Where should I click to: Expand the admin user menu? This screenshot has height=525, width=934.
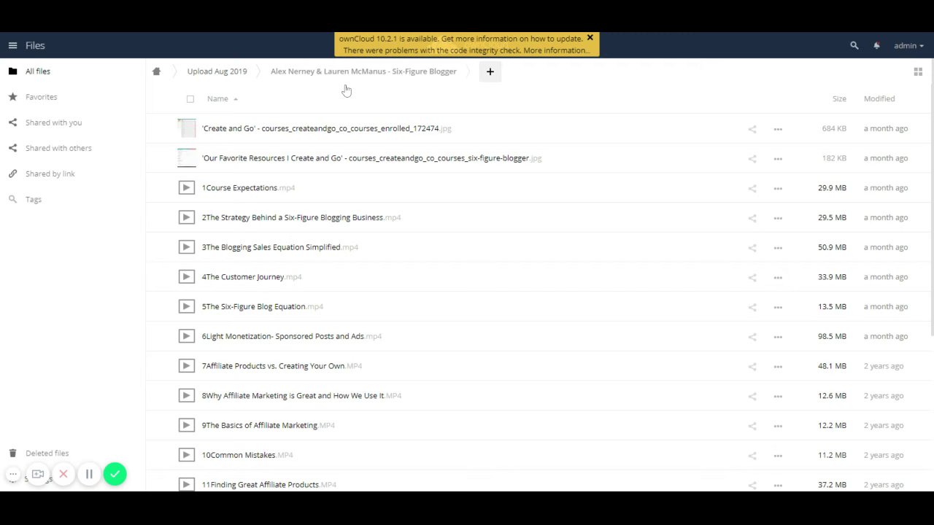click(908, 45)
